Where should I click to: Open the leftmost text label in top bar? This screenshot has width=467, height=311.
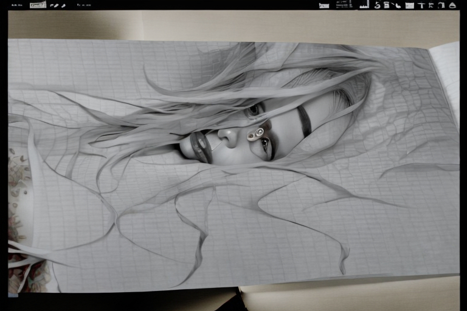17,5
